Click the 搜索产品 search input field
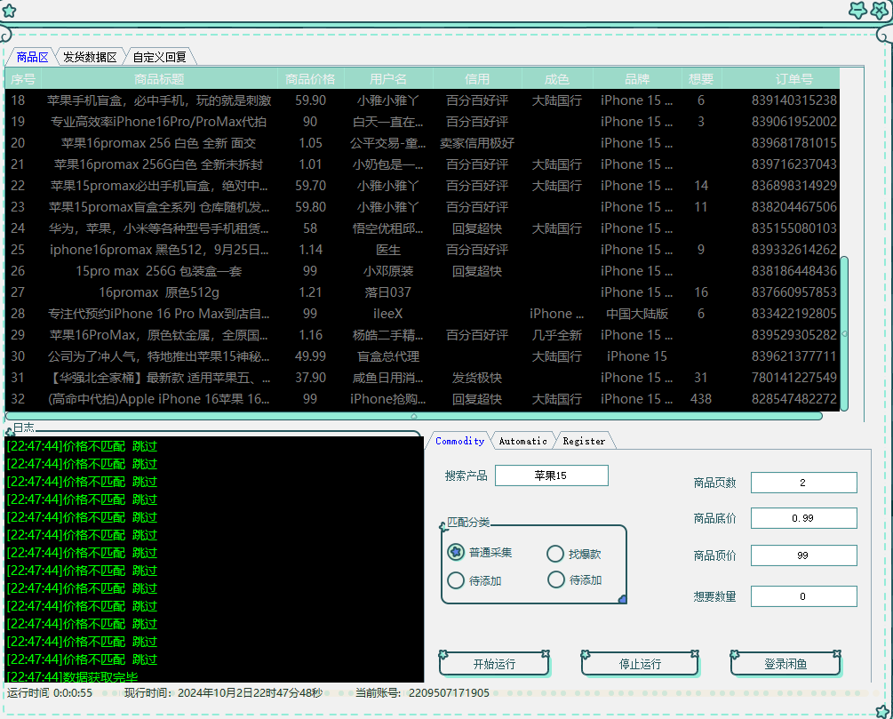The height and width of the screenshot is (719, 893). point(551,475)
